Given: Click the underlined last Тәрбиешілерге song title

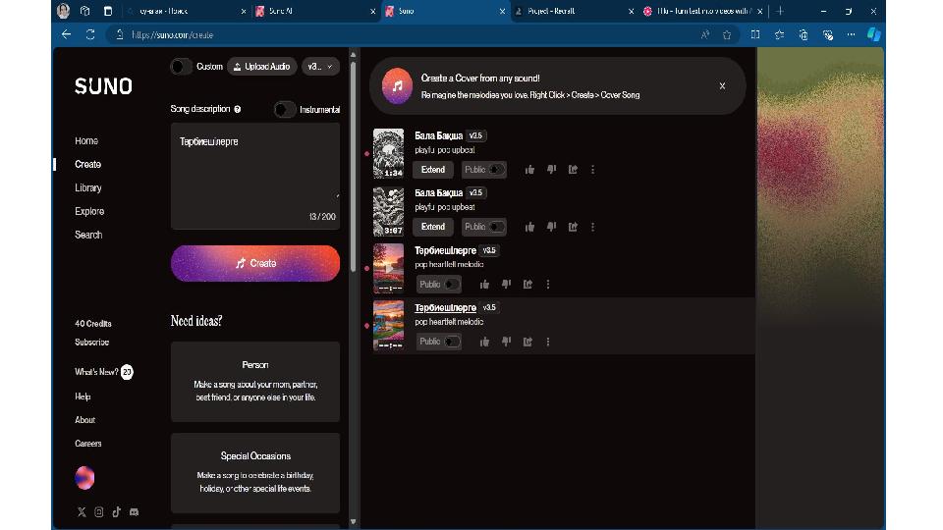Looking at the screenshot, I should tap(445, 307).
